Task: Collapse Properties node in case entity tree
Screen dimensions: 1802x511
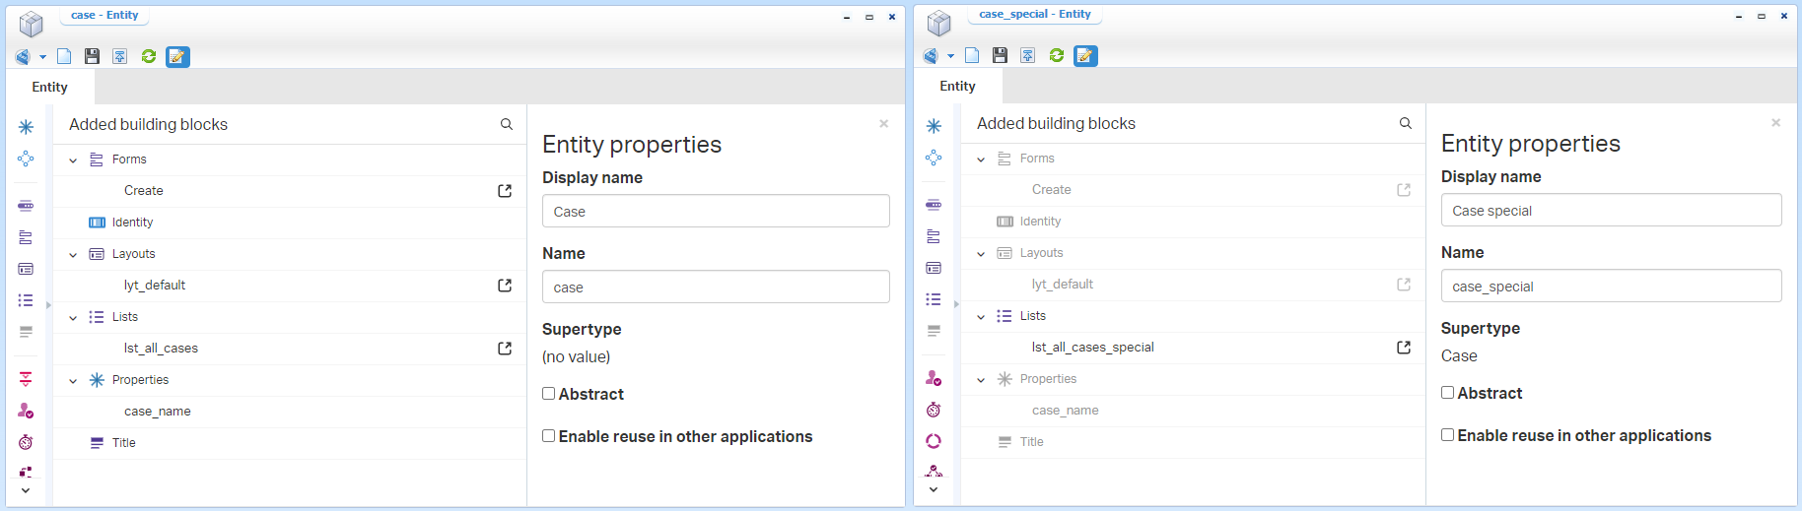Action: [x=73, y=381]
